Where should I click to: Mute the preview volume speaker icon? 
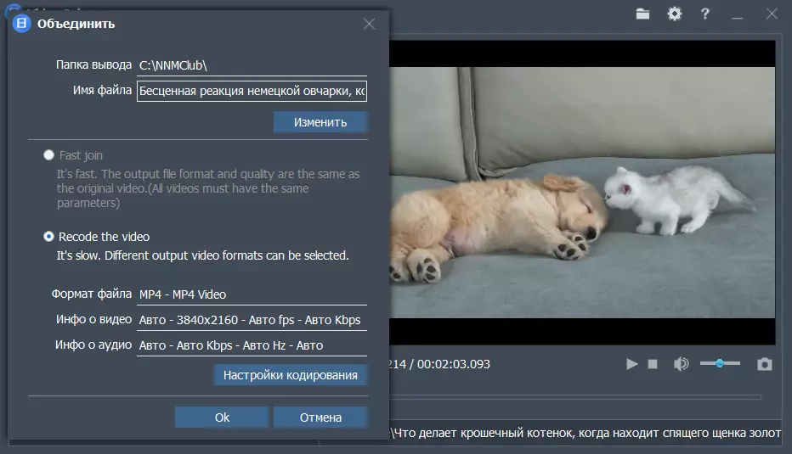[x=681, y=364]
